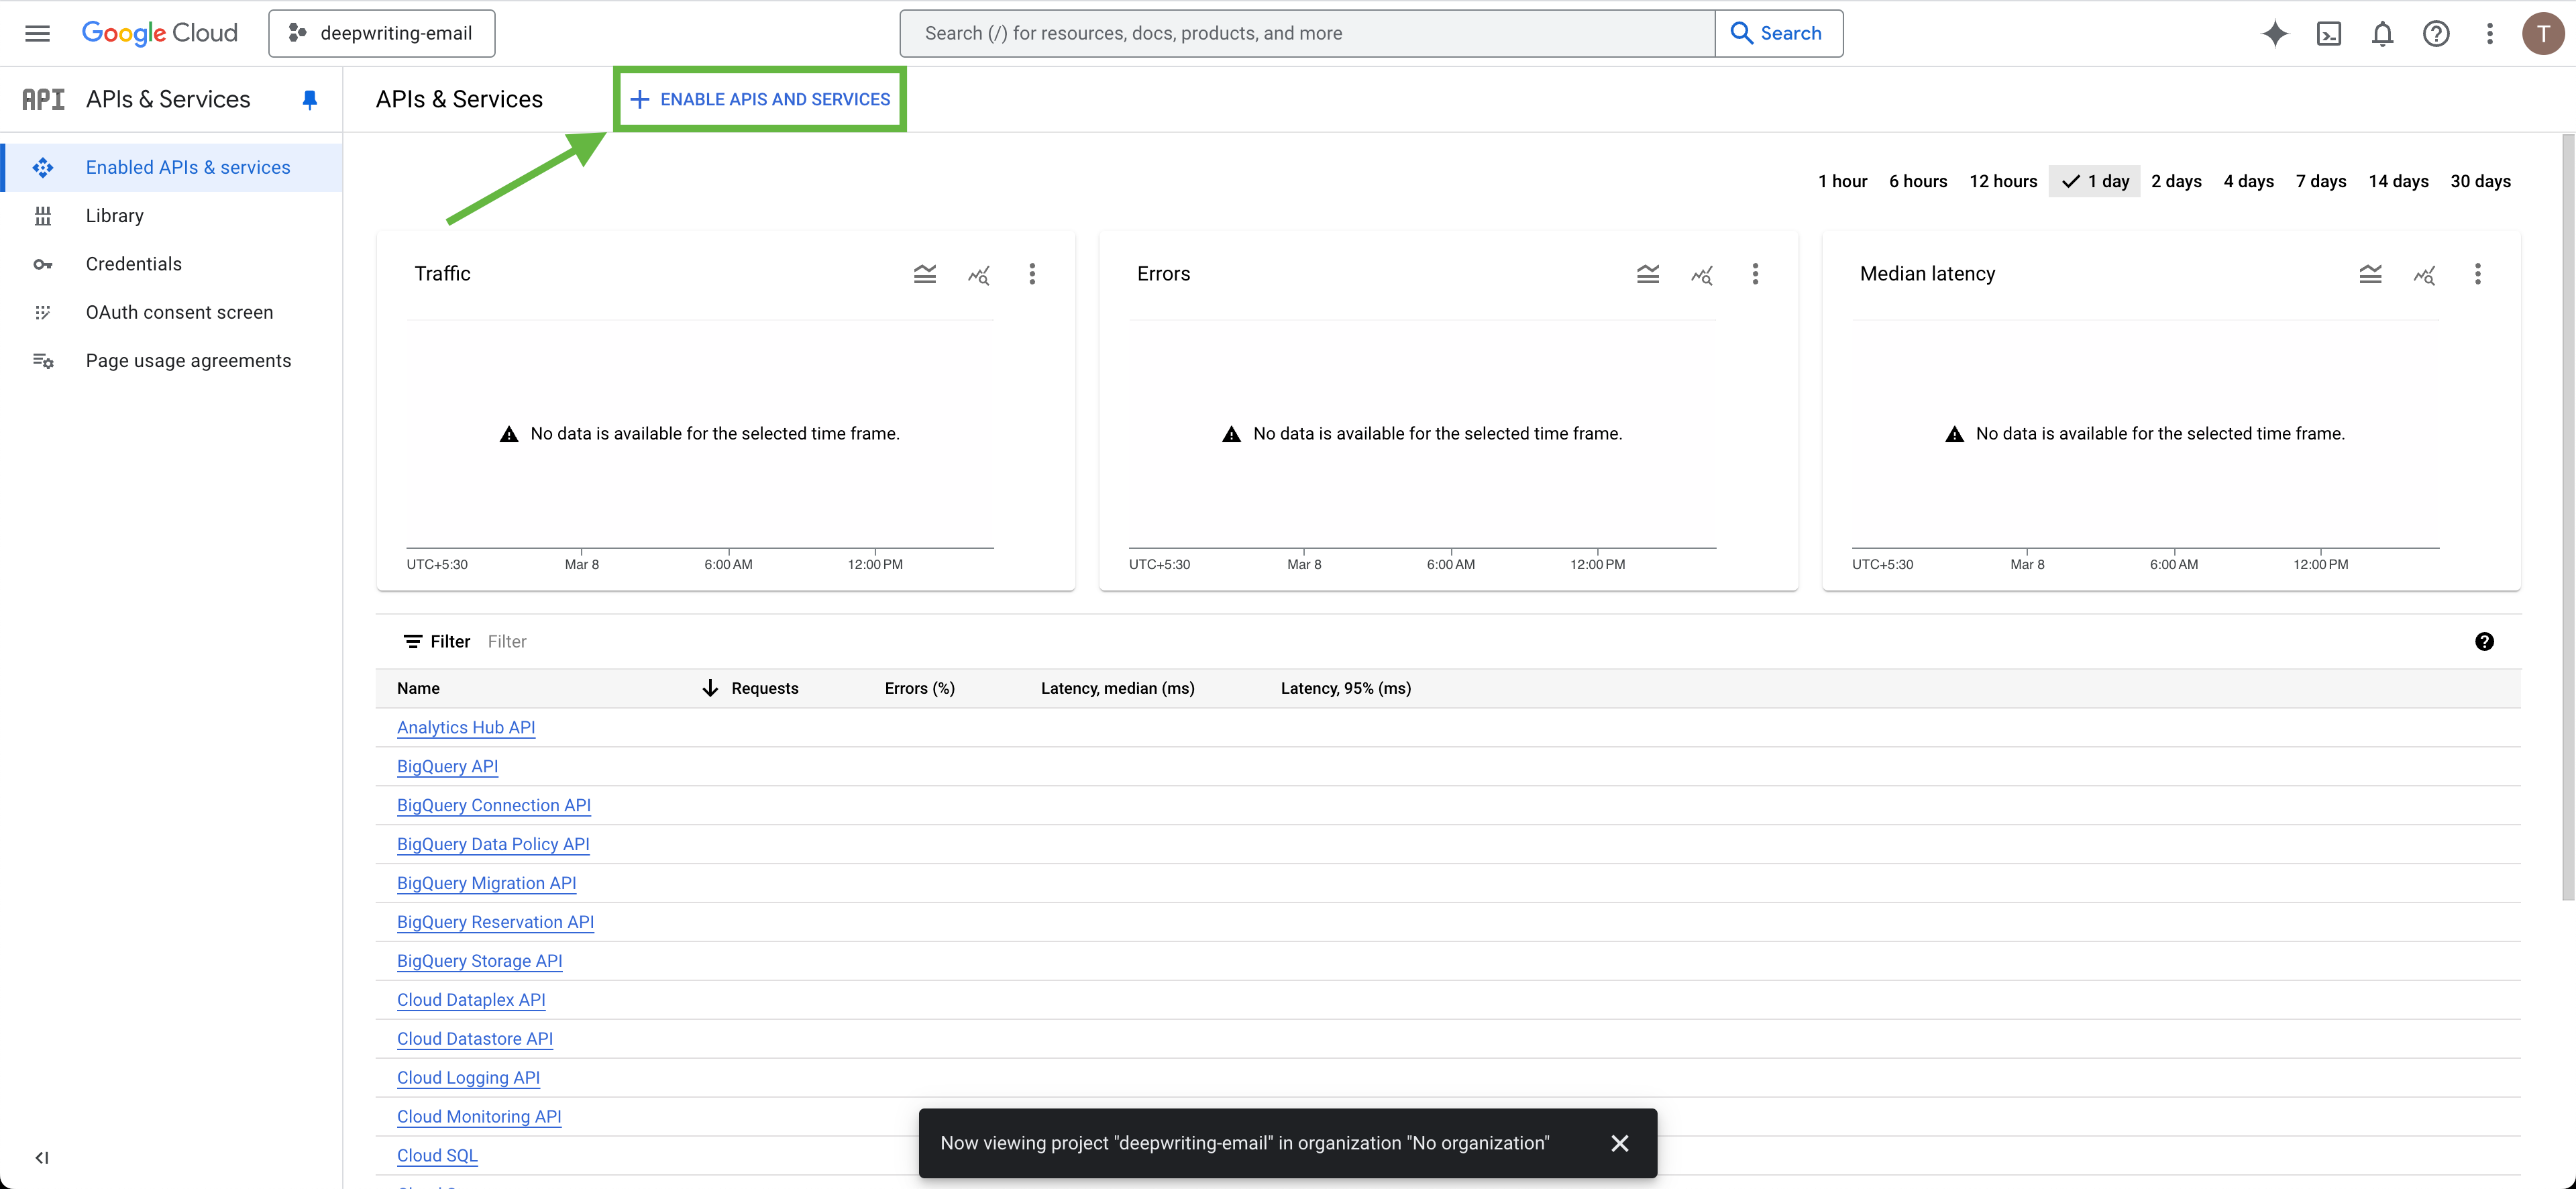The image size is (2576, 1189).
Task: Select the 30 days time range
Action: click(2480, 181)
